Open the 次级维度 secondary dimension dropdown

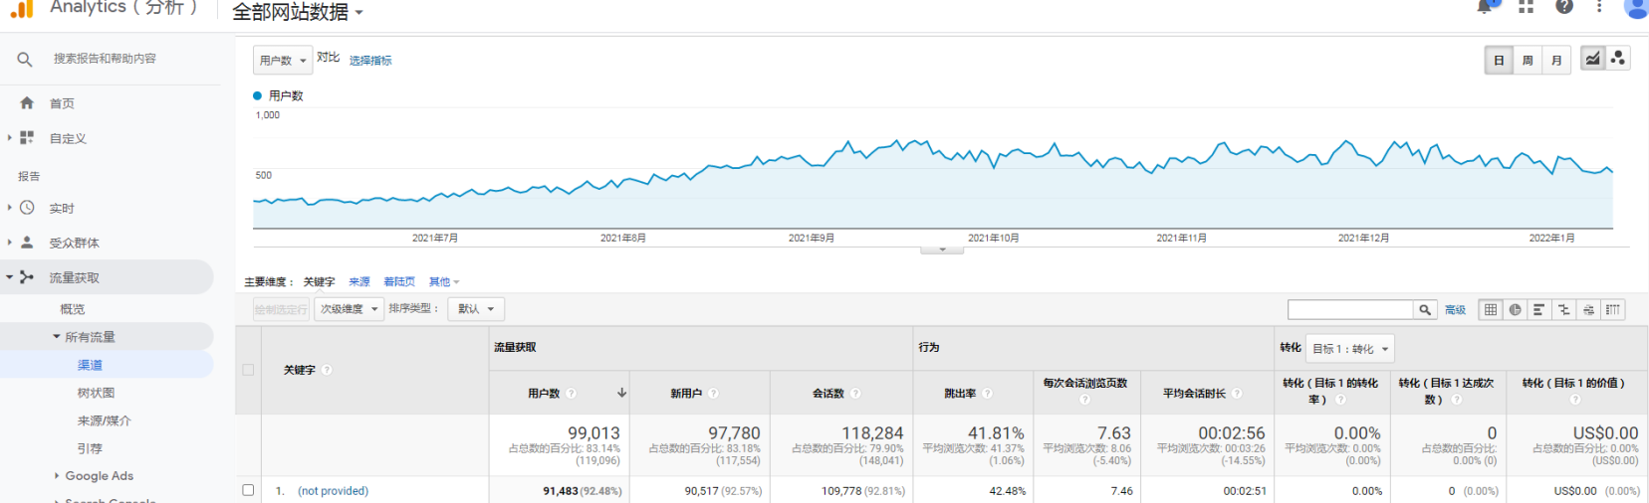pyautogui.click(x=349, y=309)
